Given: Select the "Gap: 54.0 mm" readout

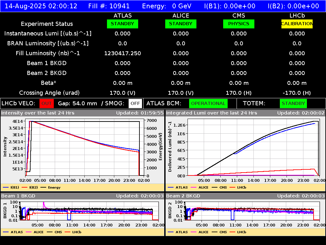Looking at the screenshot, I should pyautogui.click(x=78, y=104).
